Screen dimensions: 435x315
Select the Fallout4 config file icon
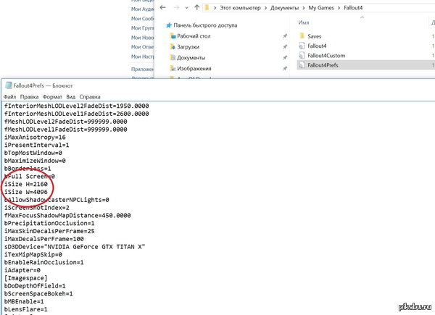click(302, 45)
